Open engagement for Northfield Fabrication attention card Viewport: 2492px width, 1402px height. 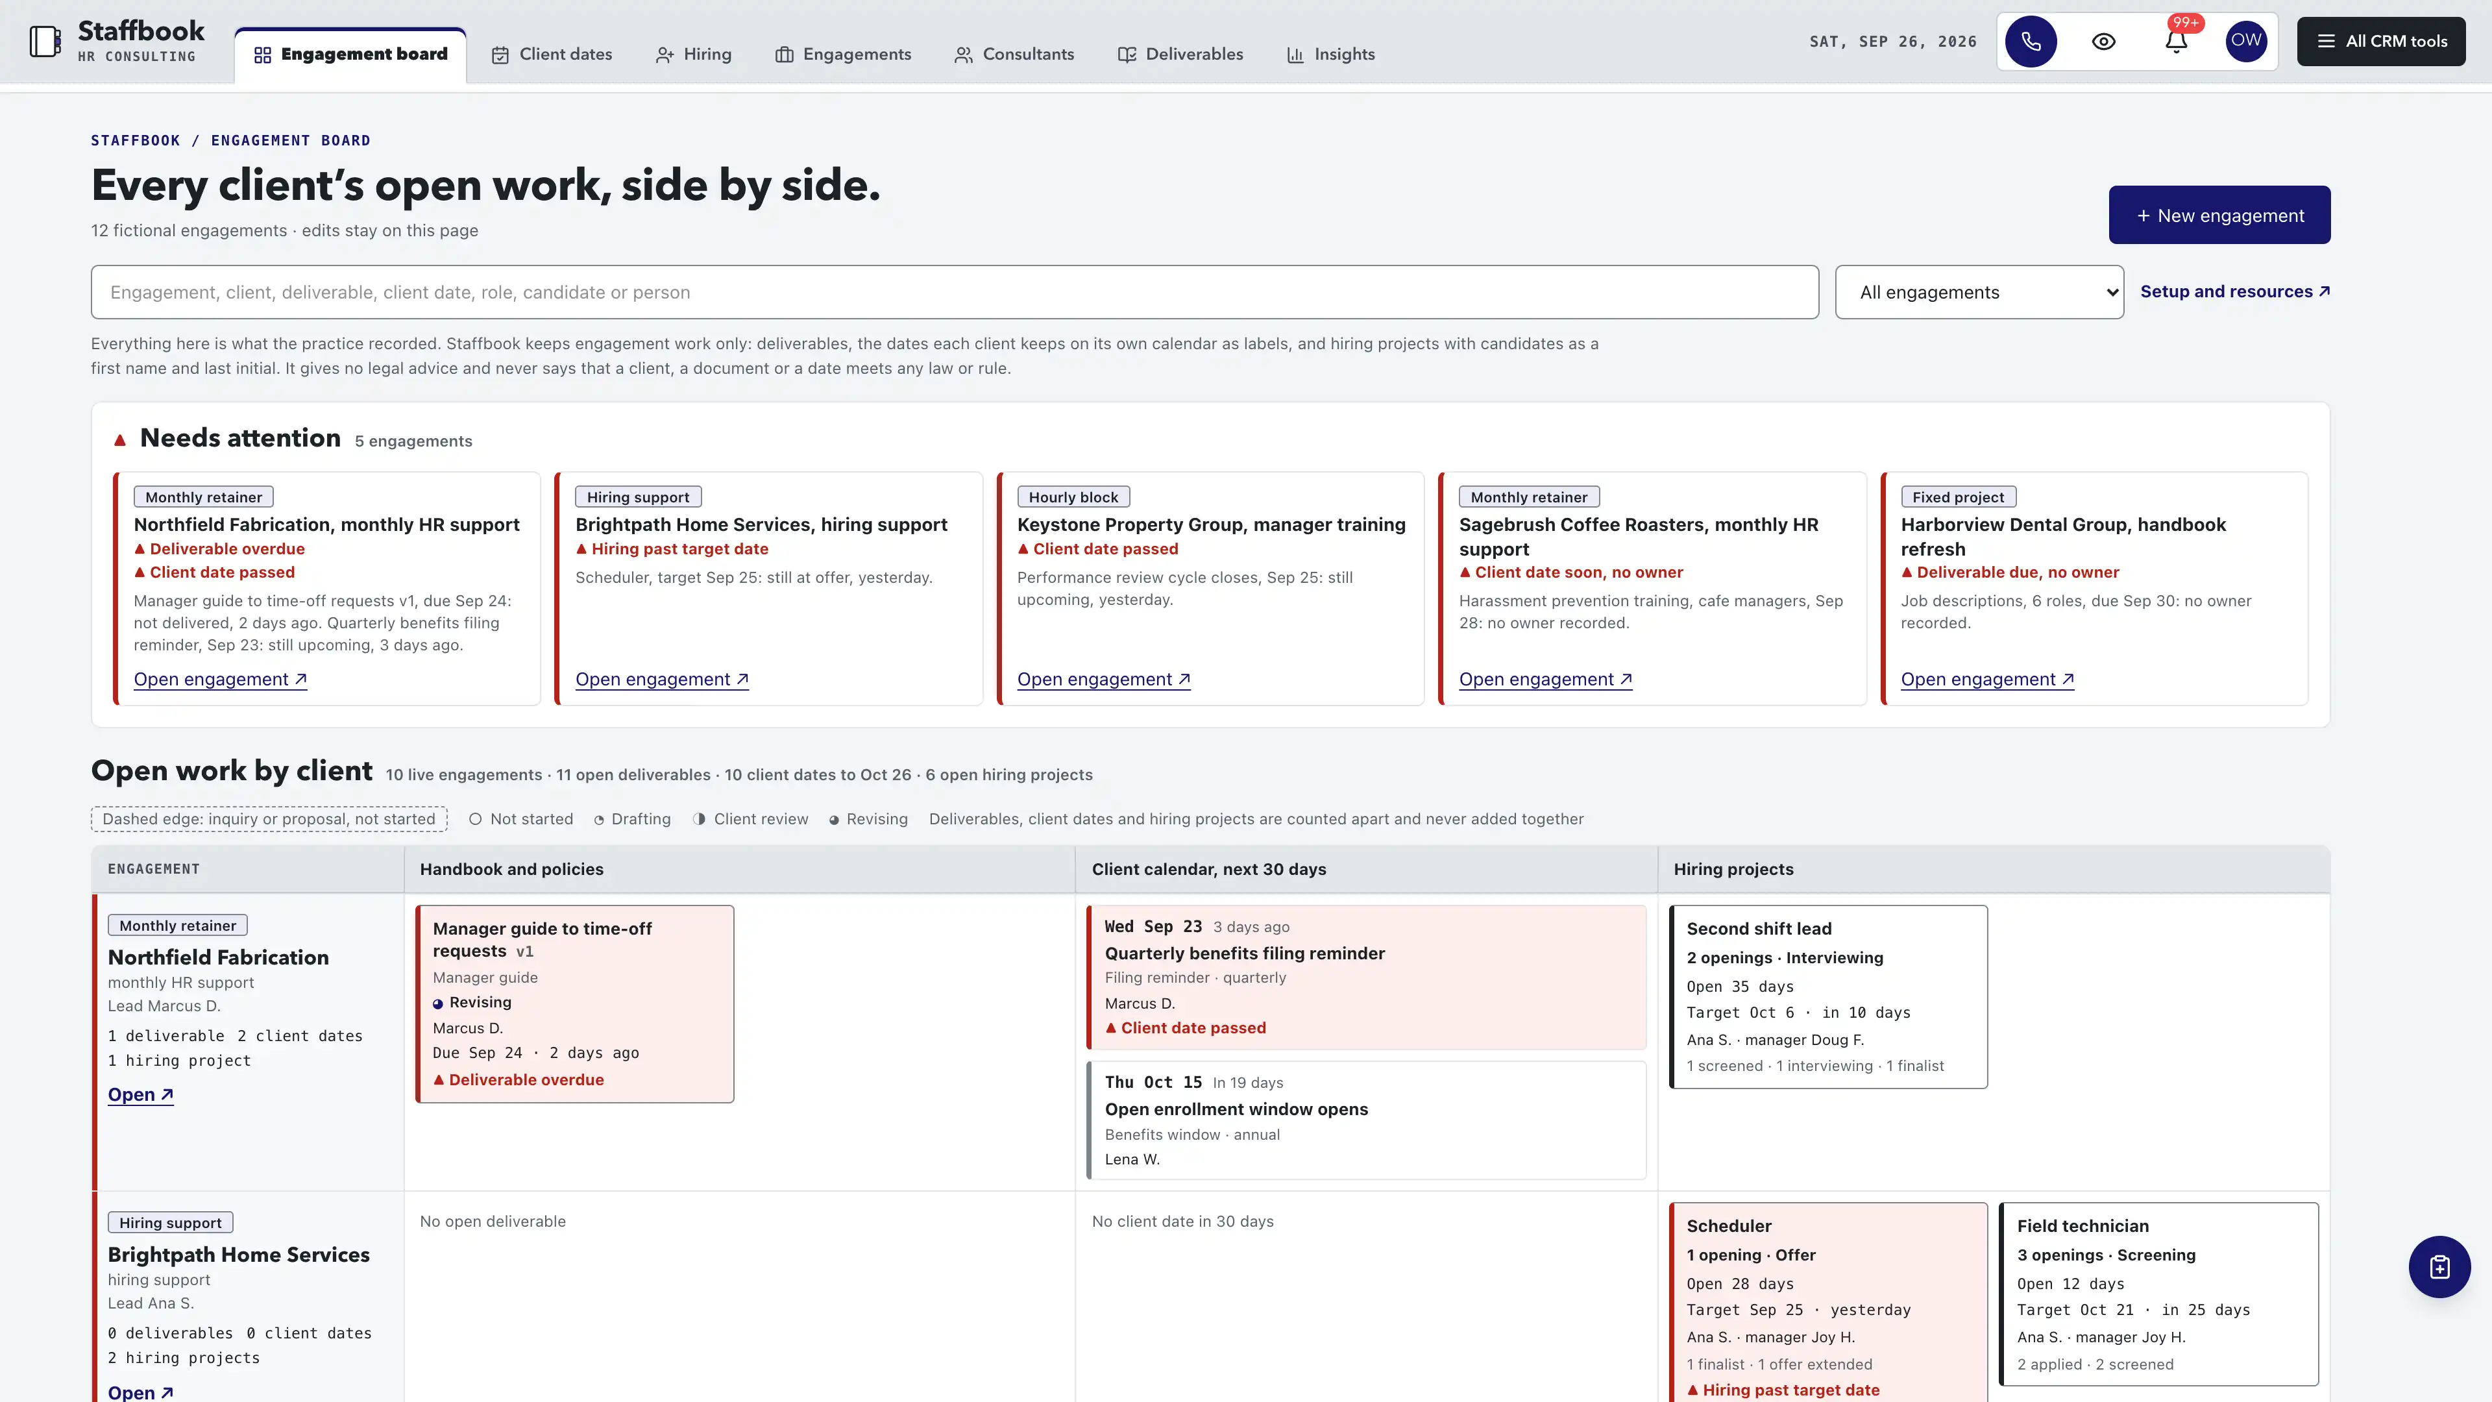tap(221, 679)
